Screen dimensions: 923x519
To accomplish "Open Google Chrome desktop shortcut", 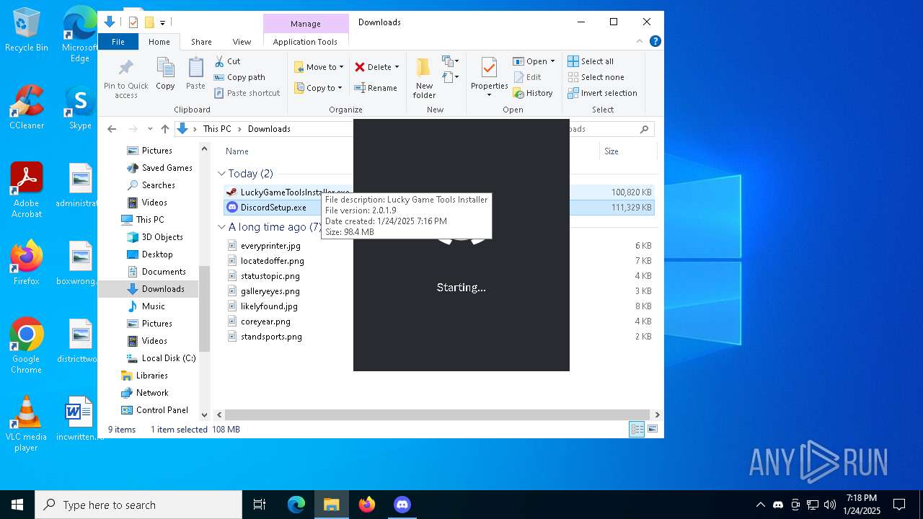I will coord(27,346).
